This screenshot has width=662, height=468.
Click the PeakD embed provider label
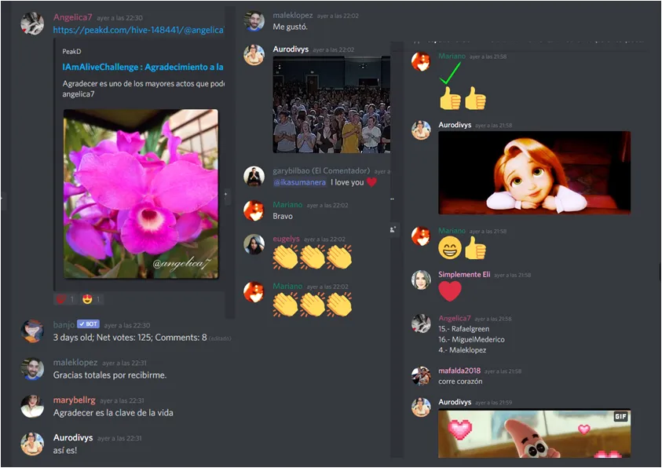click(71, 52)
